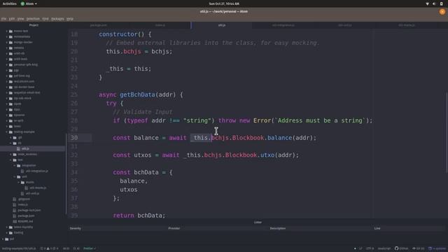Click the updates icon in status bar

tap(430, 248)
